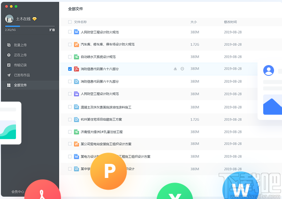Click the file name 汽车库、修车库、停车场设计防火规范
This screenshot has height=199, width=282.
[107, 44]
